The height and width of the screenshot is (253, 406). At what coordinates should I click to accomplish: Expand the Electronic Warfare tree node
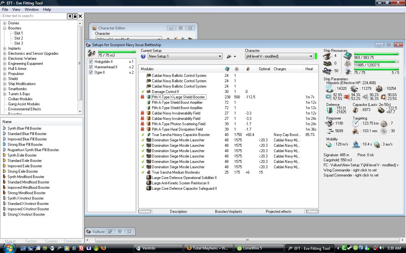pos(5,59)
